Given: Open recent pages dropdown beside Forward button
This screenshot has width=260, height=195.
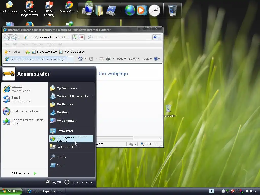Looking at the screenshot, I should pyautogui.click(x=19, y=37).
